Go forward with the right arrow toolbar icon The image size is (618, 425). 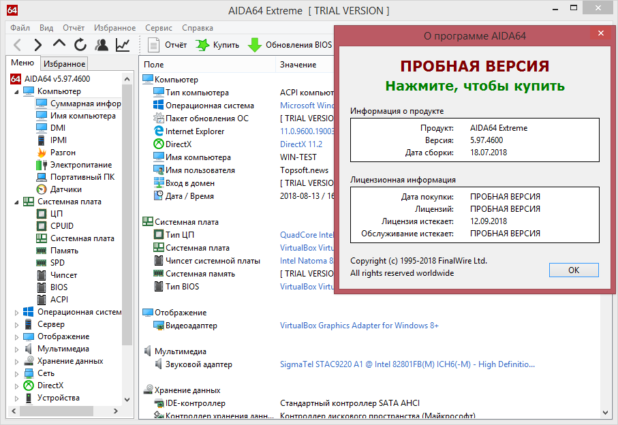(38, 45)
